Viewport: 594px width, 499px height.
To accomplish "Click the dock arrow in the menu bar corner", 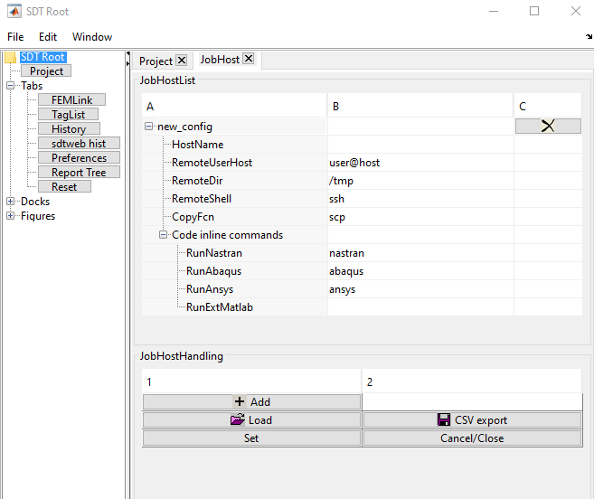I will (x=588, y=37).
